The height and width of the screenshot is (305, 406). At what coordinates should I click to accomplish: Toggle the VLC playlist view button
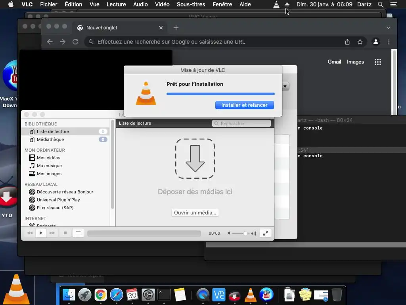(78, 233)
